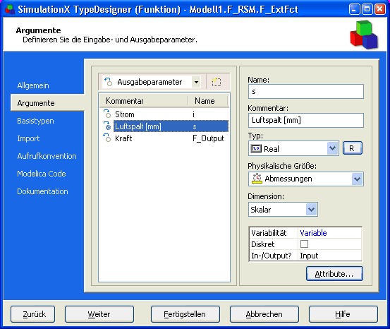This screenshot has width=390, height=329.
Task: Open the Typ Real dropdown
Action: pyautogui.click(x=333, y=148)
